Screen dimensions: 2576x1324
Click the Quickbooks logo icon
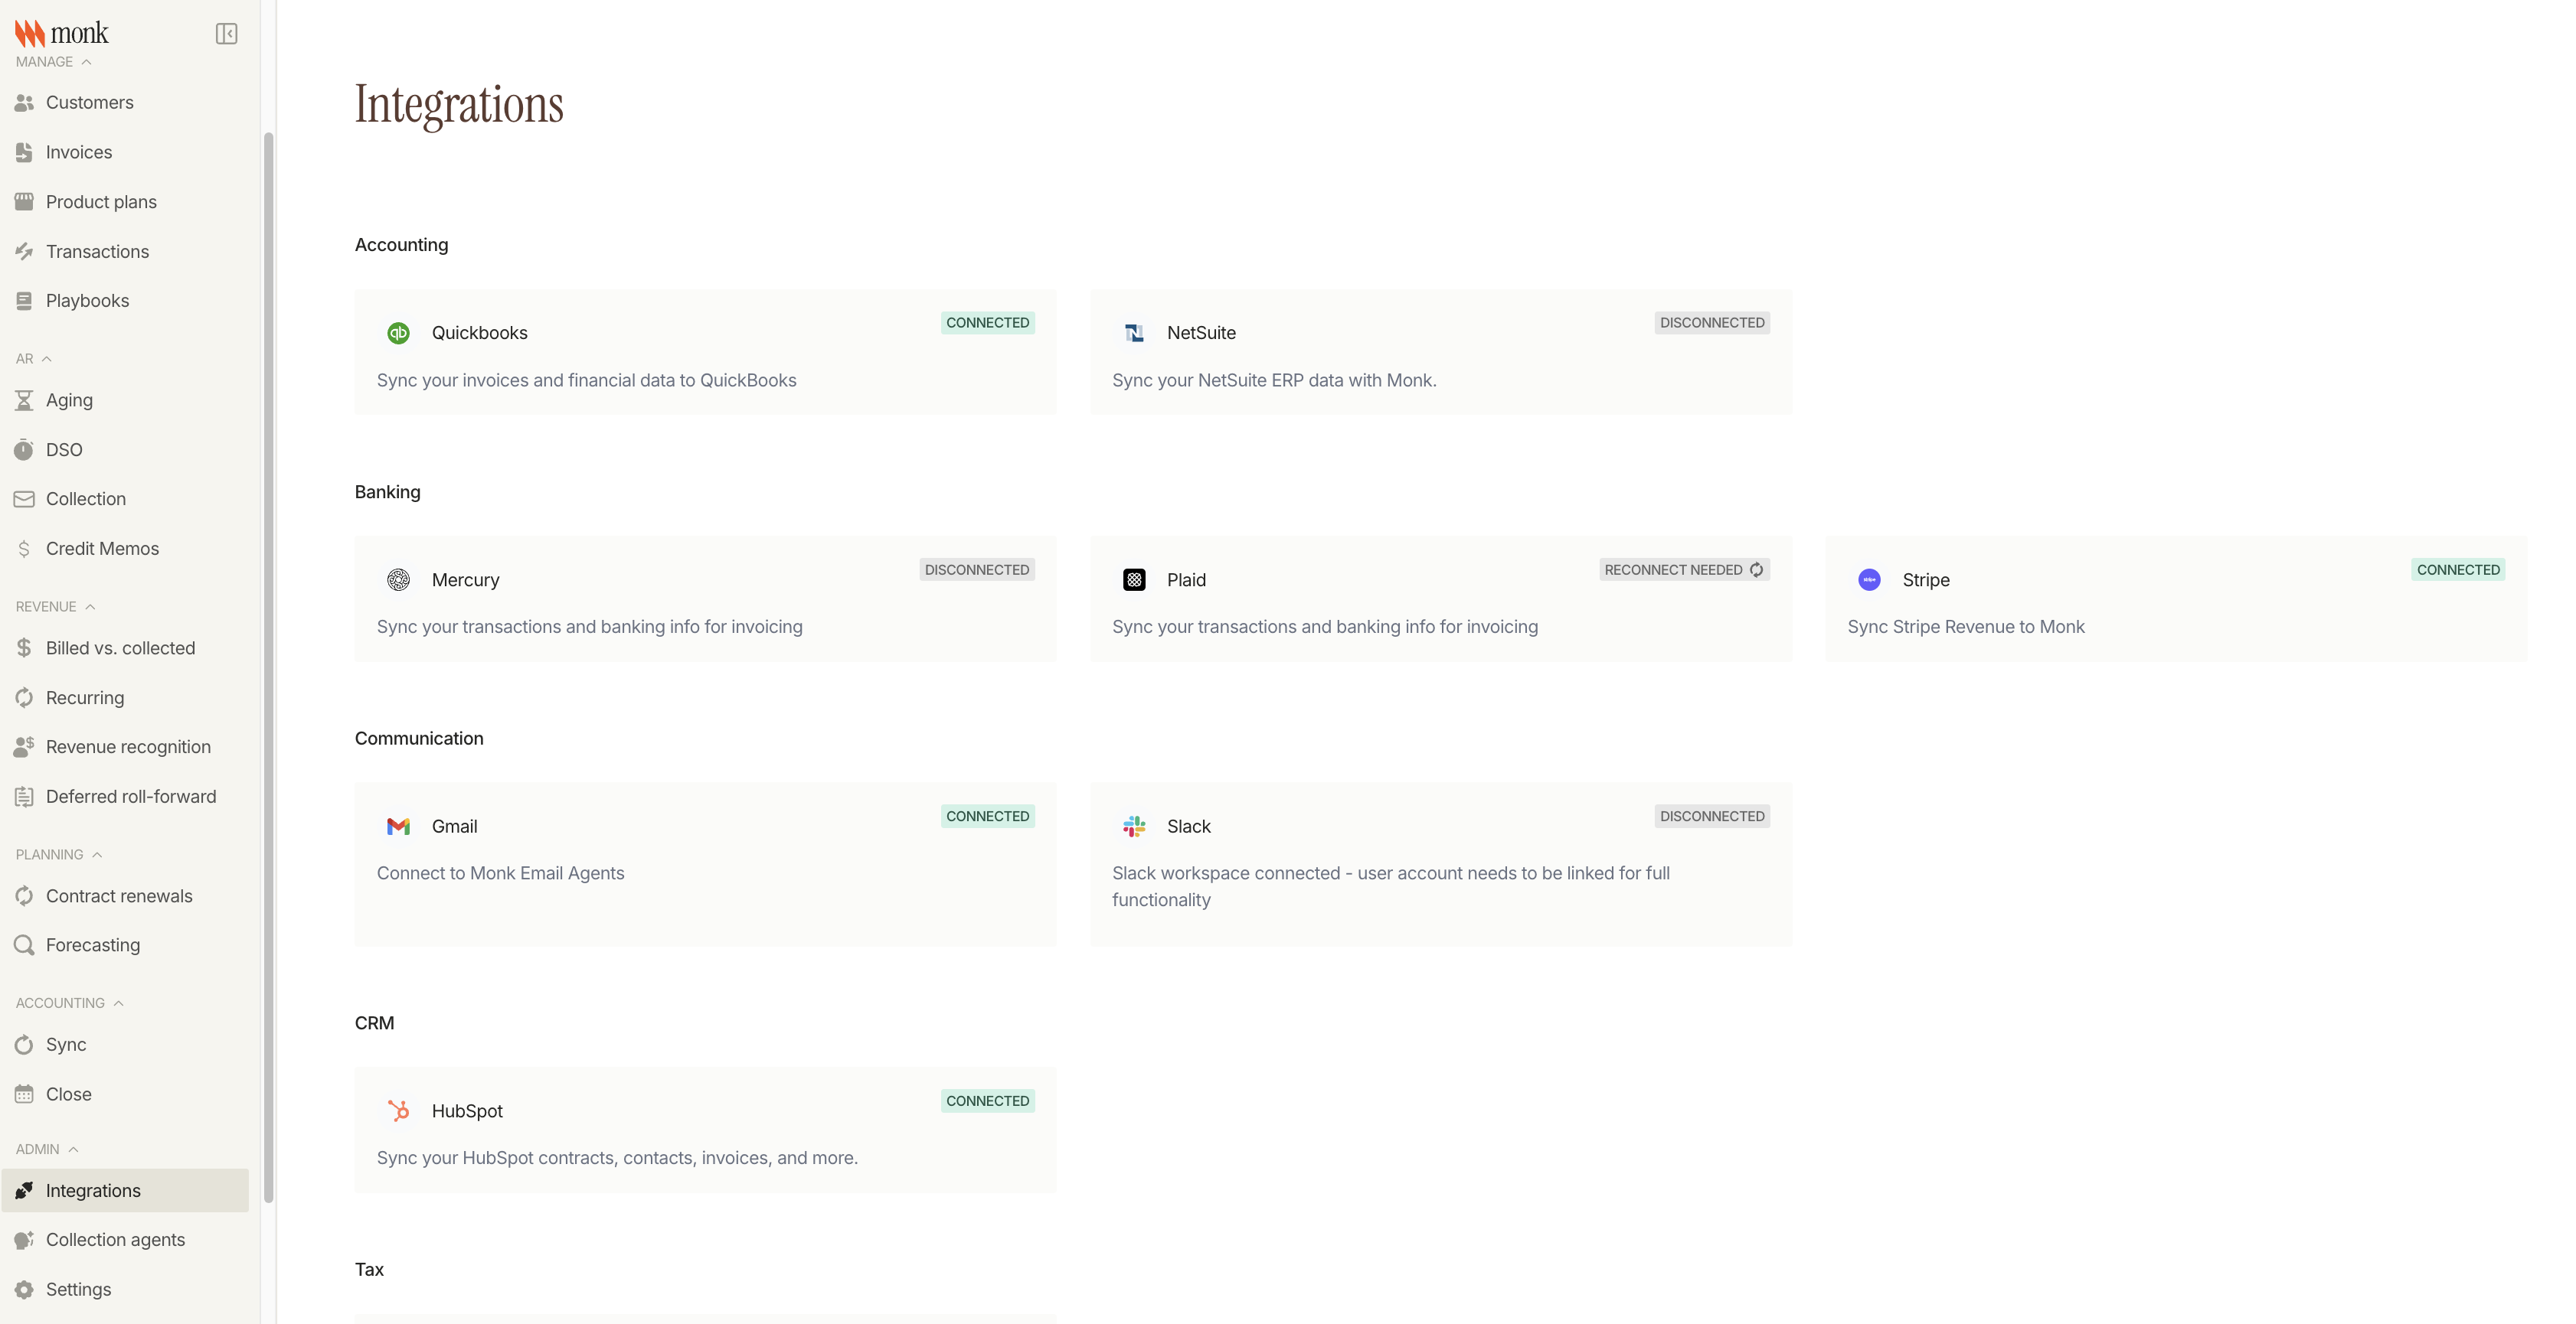click(x=398, y=333)
